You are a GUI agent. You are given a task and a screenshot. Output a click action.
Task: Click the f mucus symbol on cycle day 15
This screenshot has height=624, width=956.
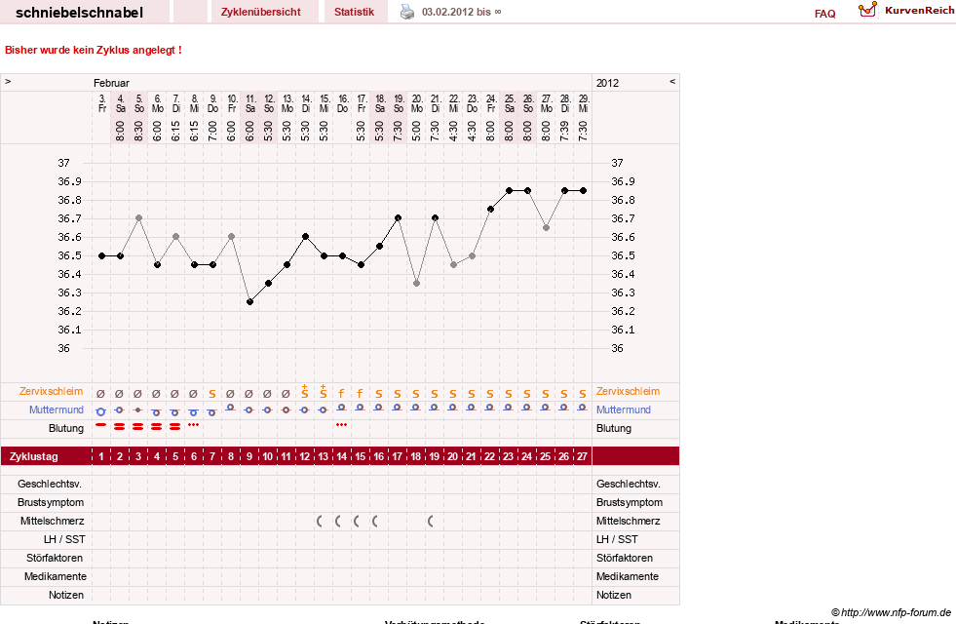(360, 394)
